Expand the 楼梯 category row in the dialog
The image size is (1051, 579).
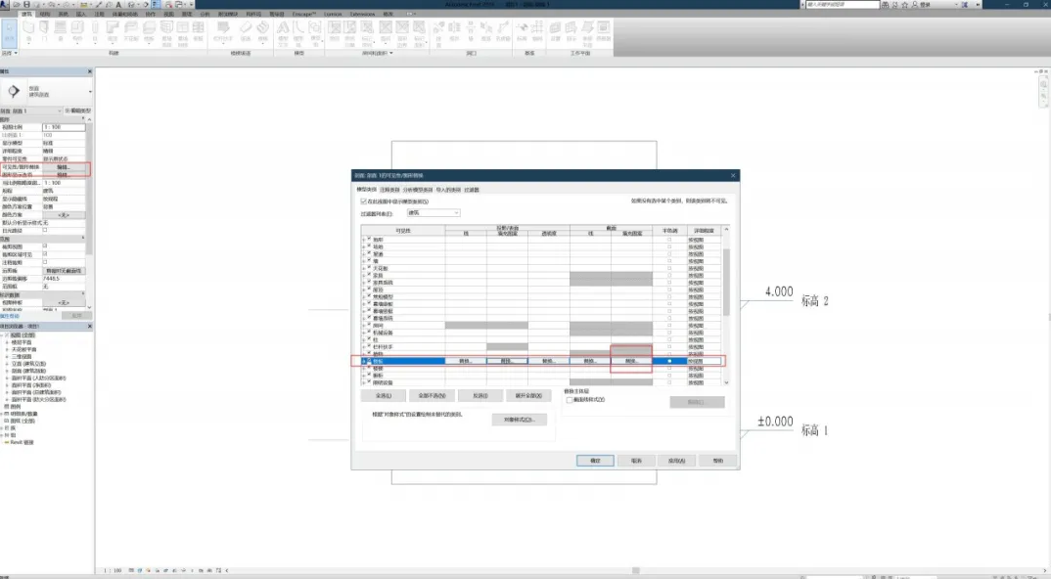[363, 368]
